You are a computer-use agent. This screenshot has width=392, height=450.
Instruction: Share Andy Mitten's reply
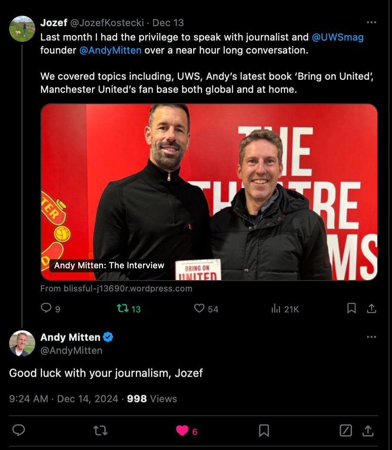pyautogui.click(x=368, y=430)
